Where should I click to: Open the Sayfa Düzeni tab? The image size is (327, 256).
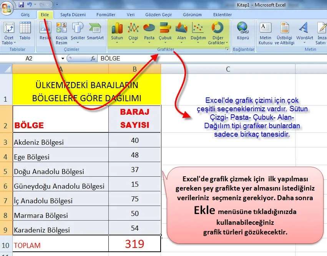[x=73, y=15]
